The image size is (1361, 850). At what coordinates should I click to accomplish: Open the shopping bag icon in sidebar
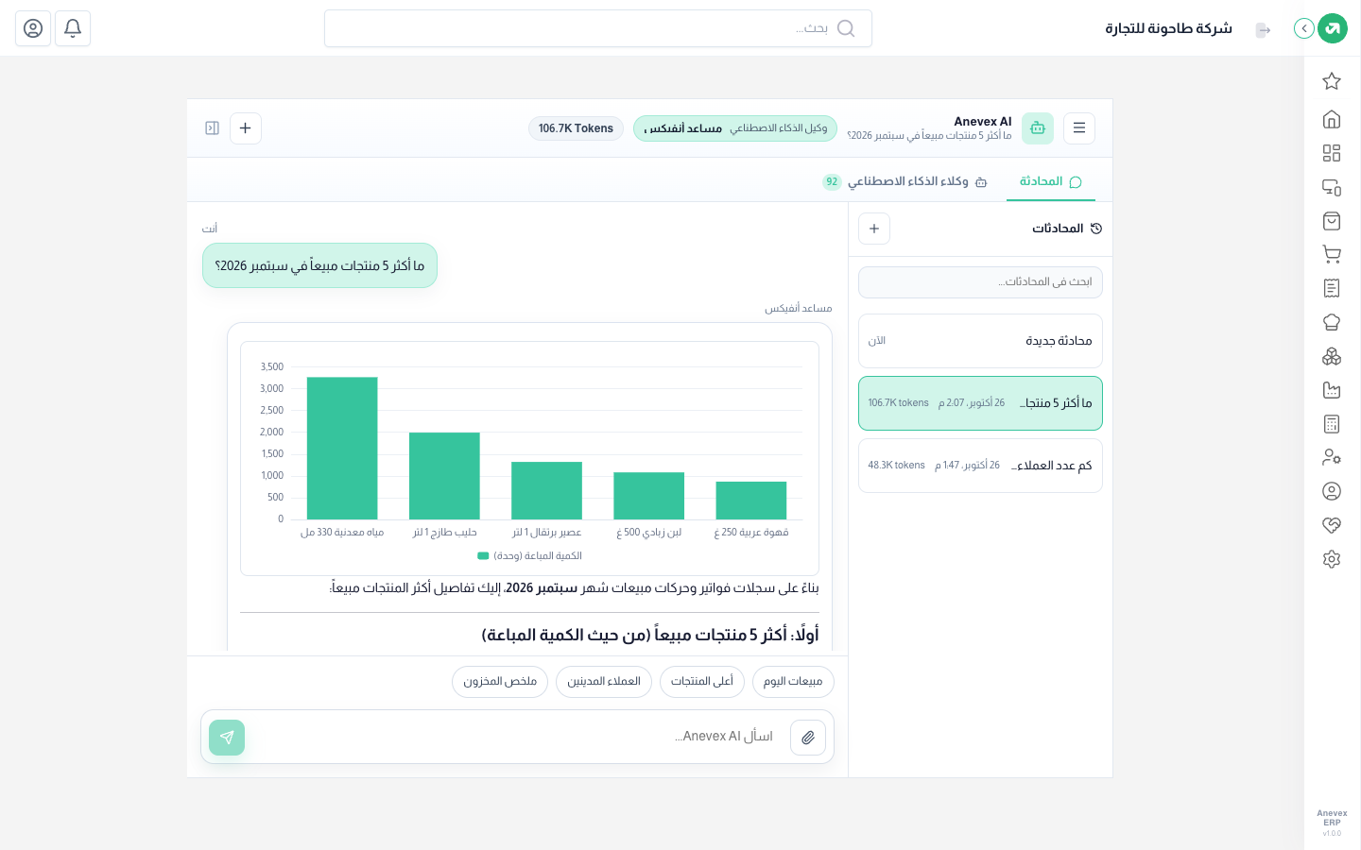point(1332,221)
